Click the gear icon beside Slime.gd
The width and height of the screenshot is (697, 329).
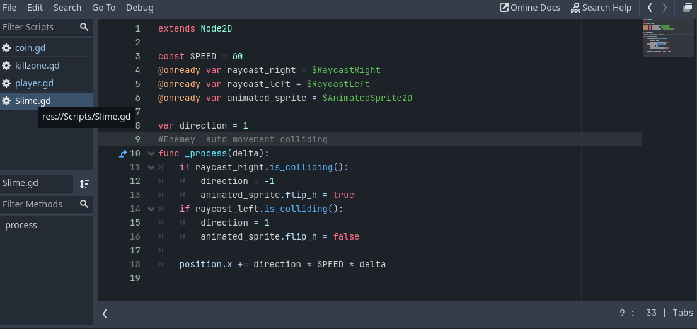point(6,101)
